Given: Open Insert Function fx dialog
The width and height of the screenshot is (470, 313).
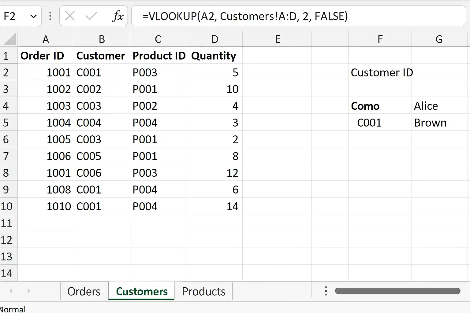Looking at the screenshot, I should pos(118,16).
